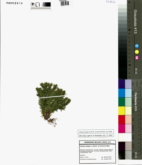Image resolution: width=142 pixels, height=165 pixels.
Task: Click the Reinthaler 2016 determination slip
Action: [96, 133]
